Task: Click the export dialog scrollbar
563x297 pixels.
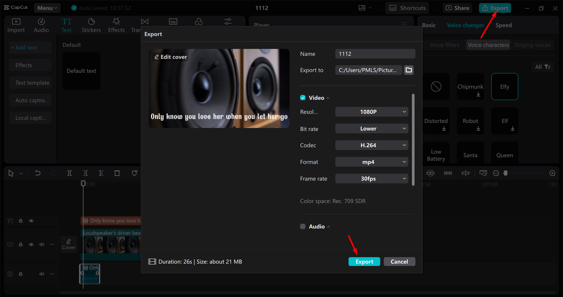Action: [x=413, y=139]
